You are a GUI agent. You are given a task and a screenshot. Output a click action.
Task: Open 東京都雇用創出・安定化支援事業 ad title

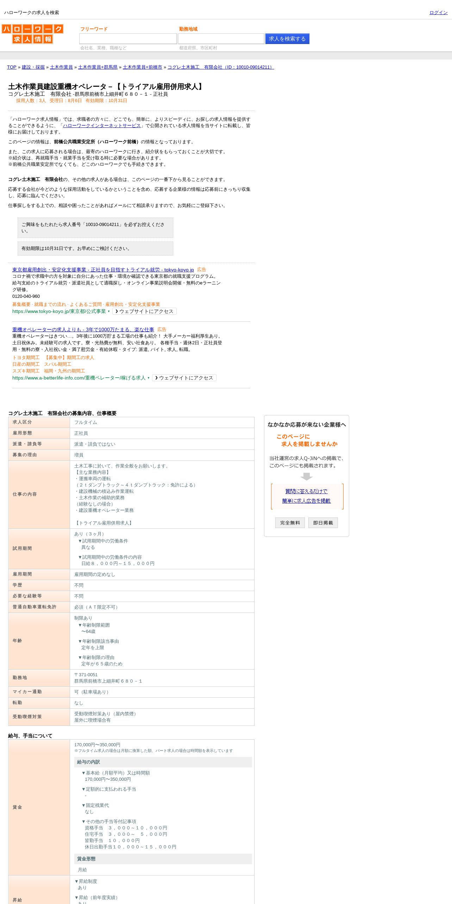click(103, 270)
